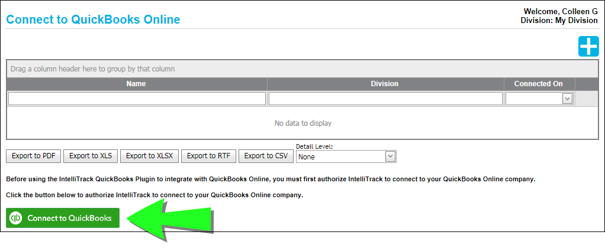Export the grid to XLSX

point(149,156)
